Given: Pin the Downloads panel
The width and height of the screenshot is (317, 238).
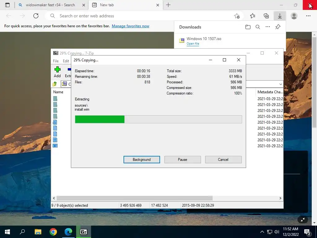Looking at the screenshot, I should (x=278, y=27).
